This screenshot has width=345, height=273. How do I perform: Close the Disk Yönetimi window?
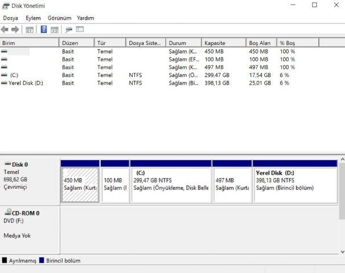tap(336, 5)
